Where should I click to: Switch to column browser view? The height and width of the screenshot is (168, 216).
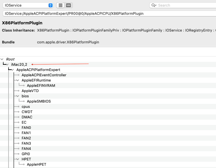click(x=68, y=5)
